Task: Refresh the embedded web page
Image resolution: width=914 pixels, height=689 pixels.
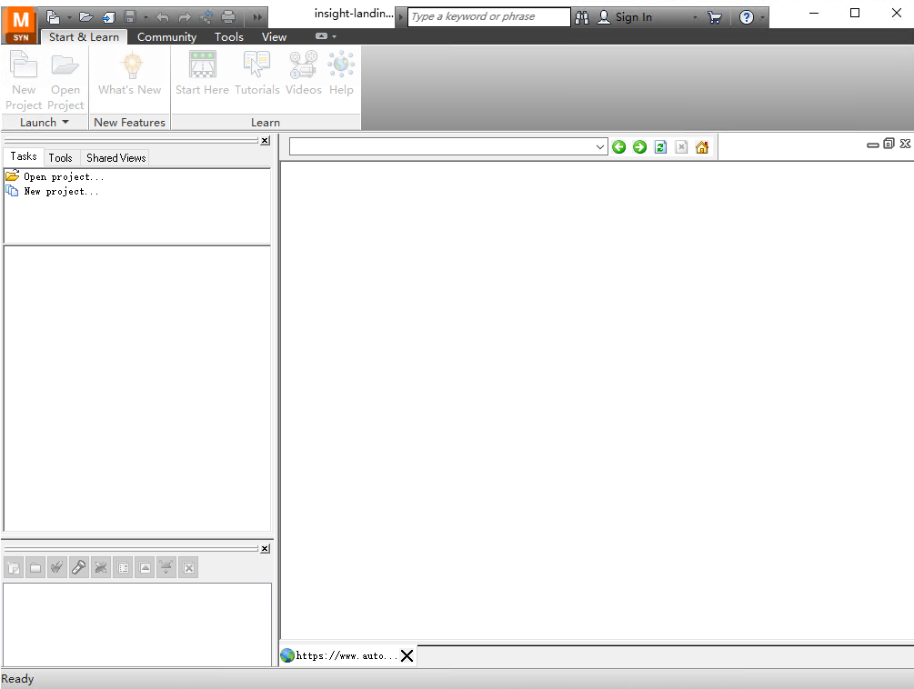Action: tap(660, 146)
